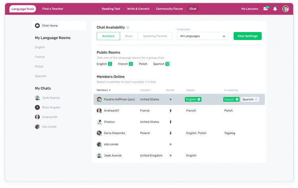The image size is (298, 188).
Task: Click the Chat Home speech bubble icon
Action: (x=37, y=26)
